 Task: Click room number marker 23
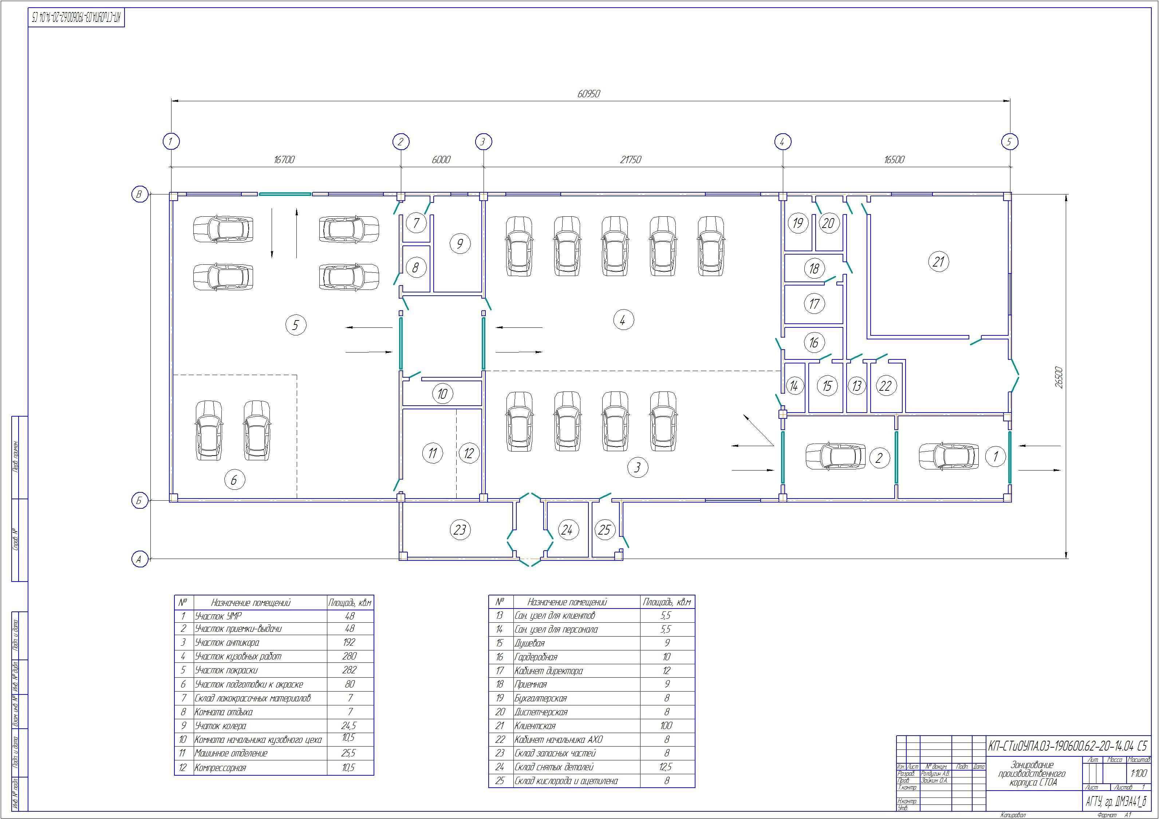pyautogui.click(x=460, y=530)
